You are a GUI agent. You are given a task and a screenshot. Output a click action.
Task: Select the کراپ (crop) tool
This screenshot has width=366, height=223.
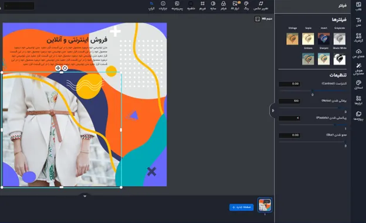[151, 6]
